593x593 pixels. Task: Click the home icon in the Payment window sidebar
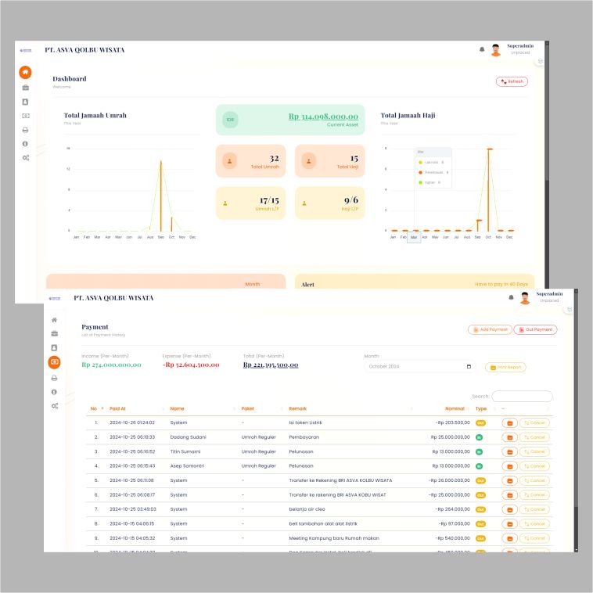pos(54,320)
